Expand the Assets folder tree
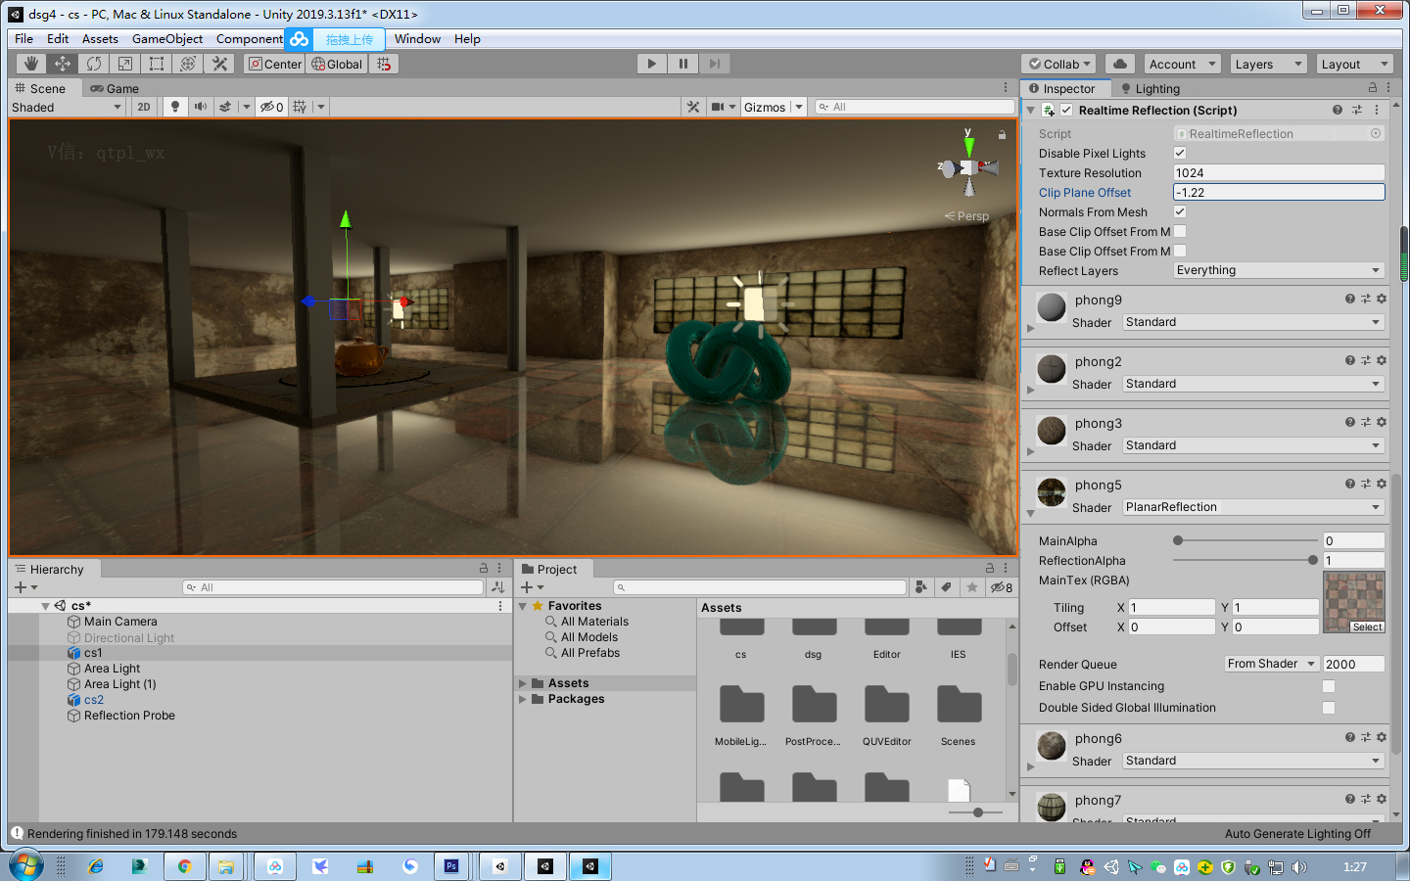 pos(523,683)
